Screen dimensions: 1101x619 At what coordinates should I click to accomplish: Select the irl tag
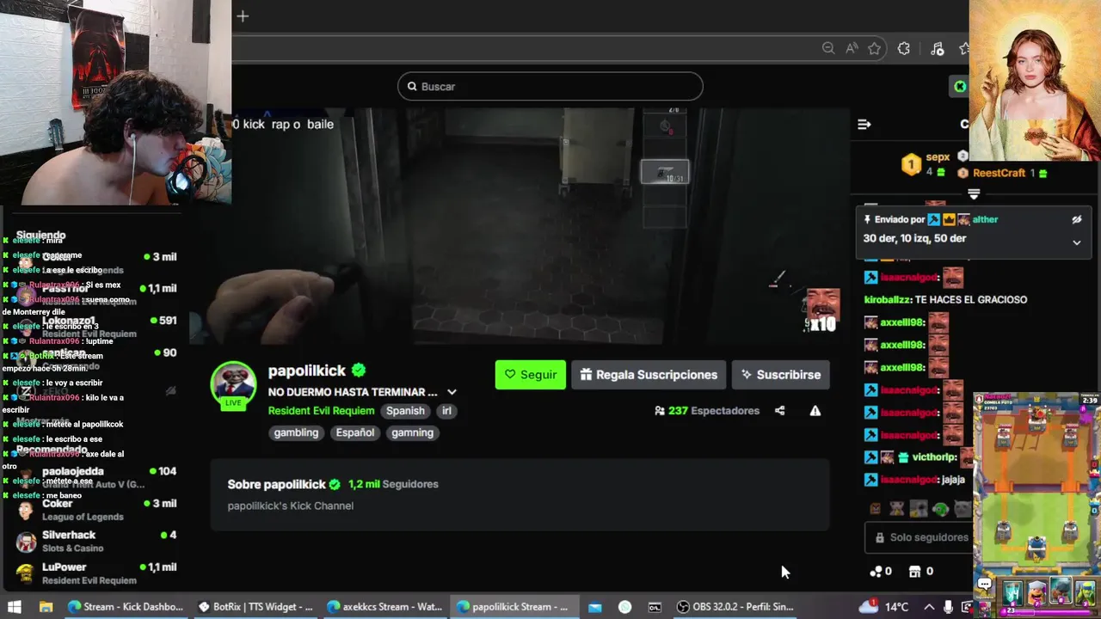[x=446, y=411]
